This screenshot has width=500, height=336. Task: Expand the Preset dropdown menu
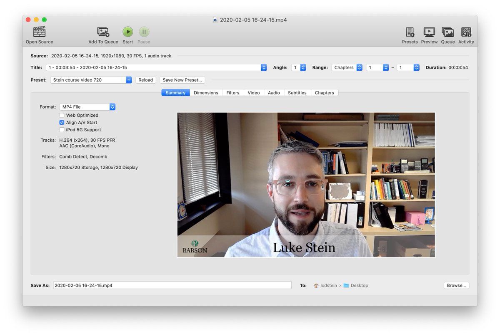click(91, 80)
